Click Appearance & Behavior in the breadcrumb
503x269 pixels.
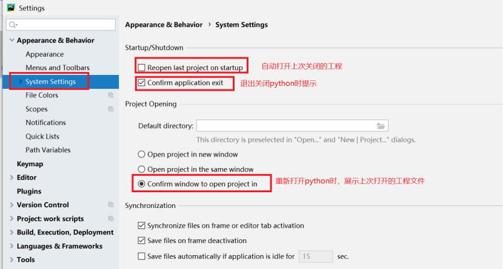coord(164,25)
